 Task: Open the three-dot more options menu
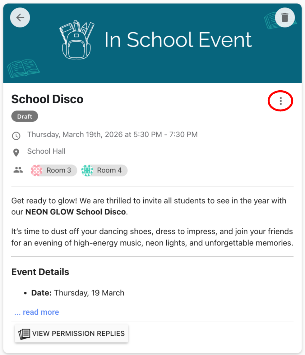click(280, 101)
